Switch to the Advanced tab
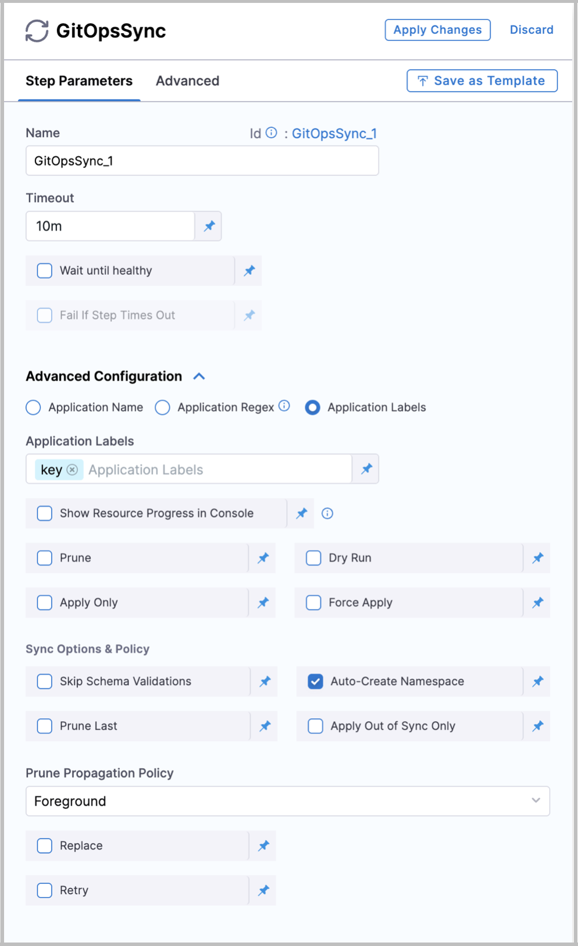 pos(187,81)
